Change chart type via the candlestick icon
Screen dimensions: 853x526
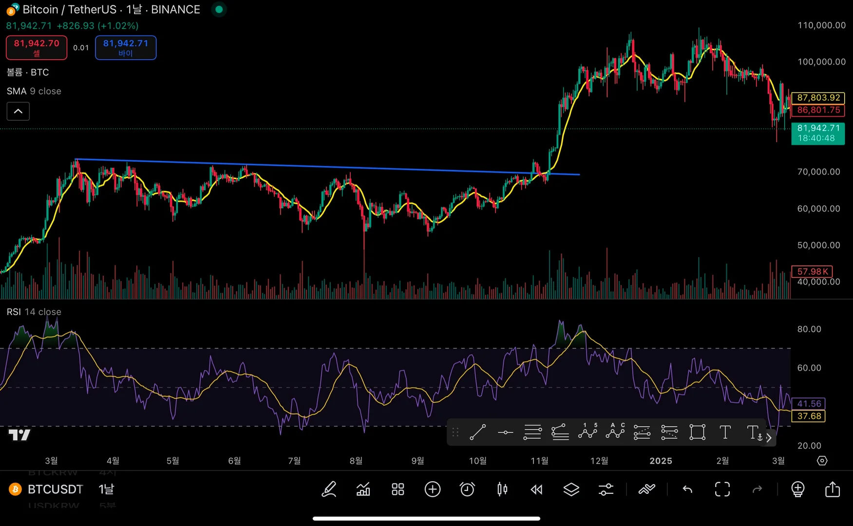(502, 489)
